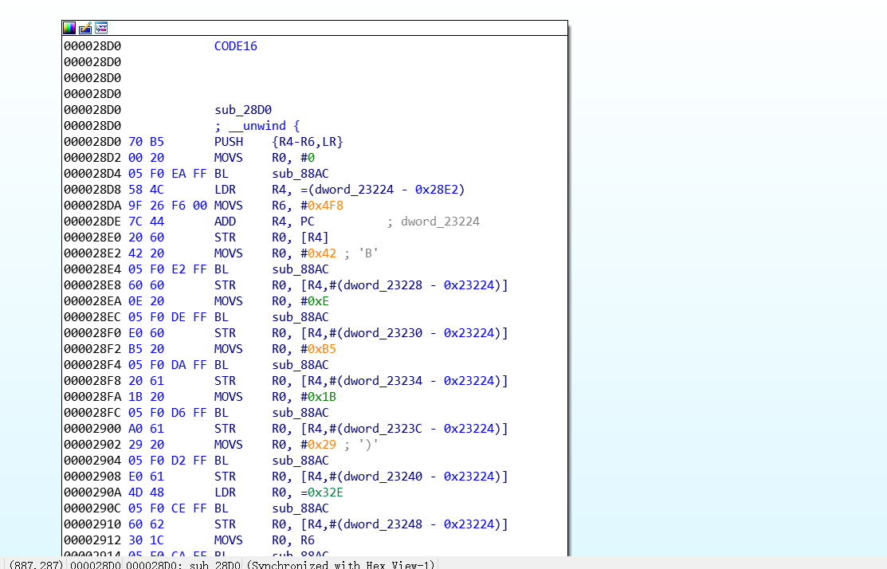Click sub_88AC in the 0000290C row
The image size is (887, 569).
pyautogui.click(x=300, y=508)
